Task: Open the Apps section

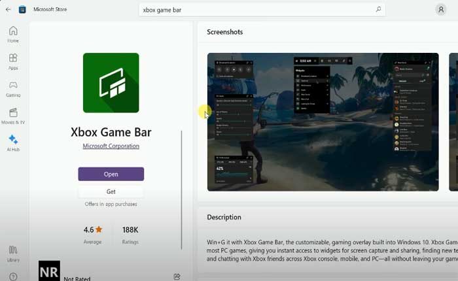Action: (x=13, y=62)
